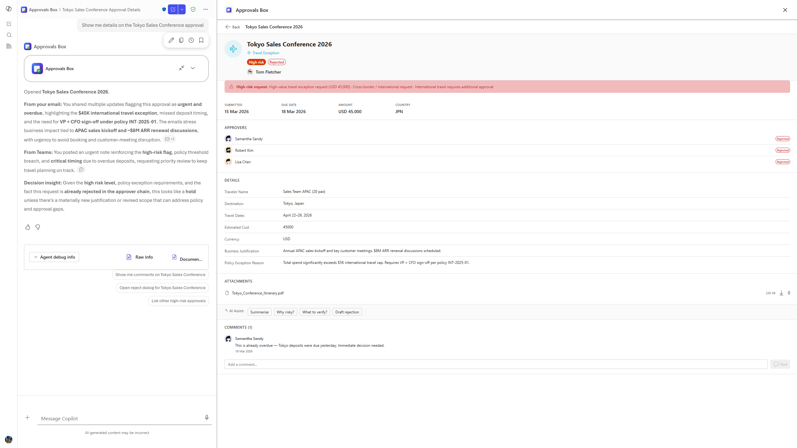Click the Travel Exception type link
Viewport: 797px width, 448px height.
pyautogui.click(x=263, y=53)
